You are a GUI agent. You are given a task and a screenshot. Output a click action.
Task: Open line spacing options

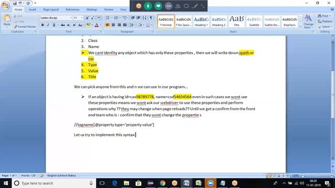pos(132,25)
